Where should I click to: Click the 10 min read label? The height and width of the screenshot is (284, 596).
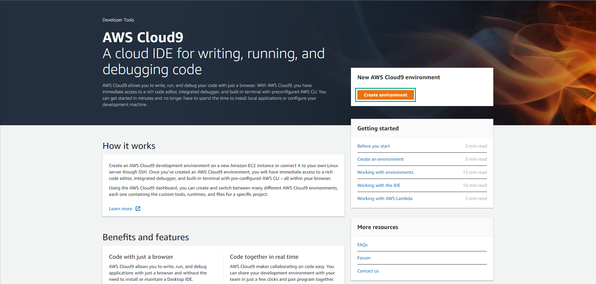(x=475, y=185)
